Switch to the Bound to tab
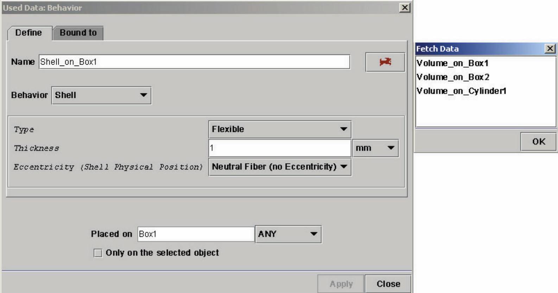 pyautogui.click(x=78, y=33)
